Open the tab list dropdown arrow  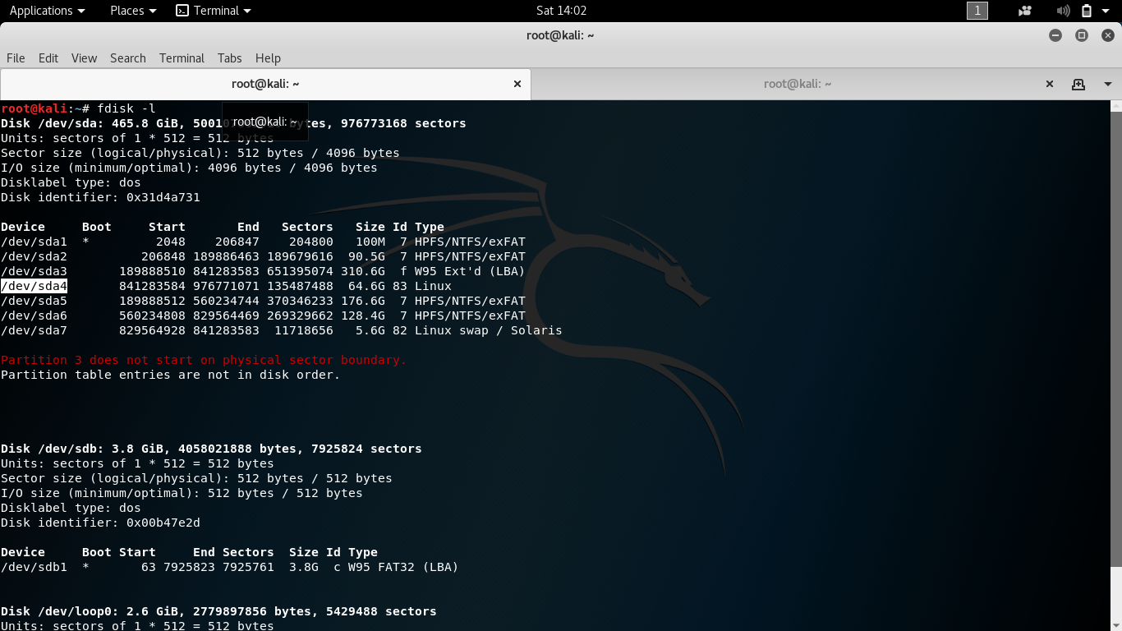(1106, 83)
